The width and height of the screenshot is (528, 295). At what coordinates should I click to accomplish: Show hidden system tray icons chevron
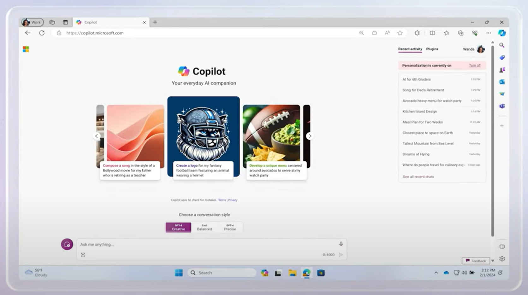pyautogui.click(x=436, y=273)
